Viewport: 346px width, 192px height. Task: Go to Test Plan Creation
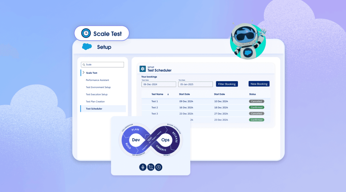[95, 101]
